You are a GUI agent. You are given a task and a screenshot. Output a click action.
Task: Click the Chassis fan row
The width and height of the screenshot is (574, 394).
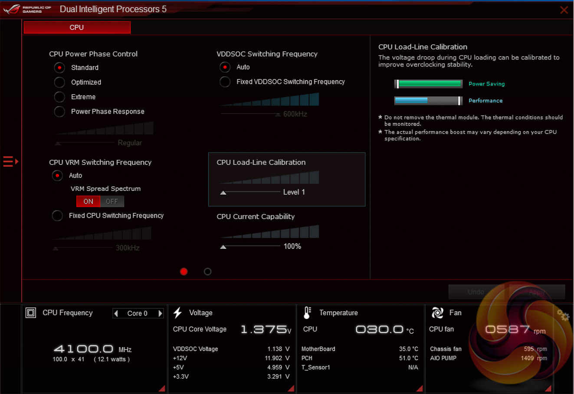[x=489, y=349]
